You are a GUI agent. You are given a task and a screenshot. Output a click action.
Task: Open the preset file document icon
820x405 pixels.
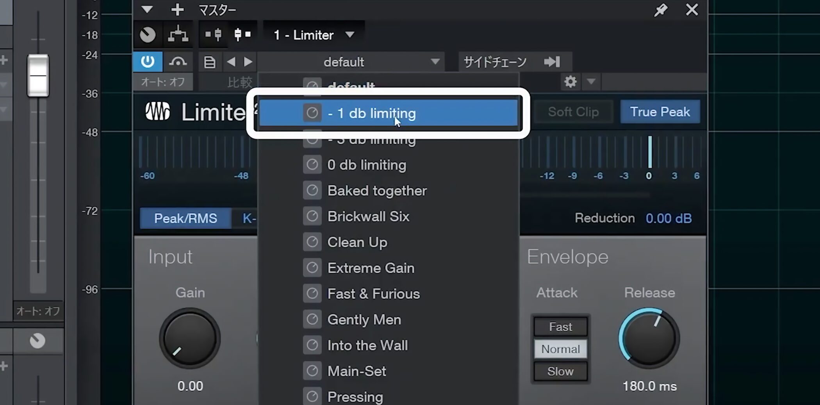coord(210,62)
